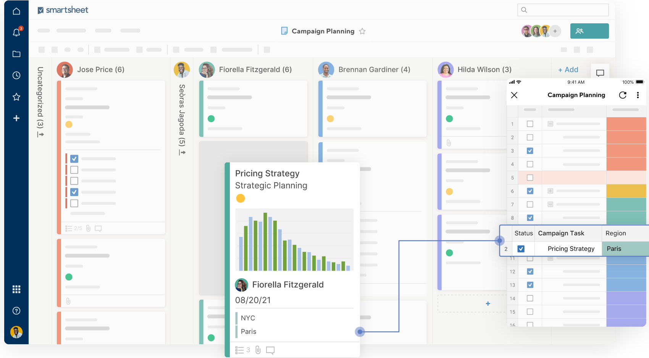
Task: Select the Region column header
Action: coord(615,233)
